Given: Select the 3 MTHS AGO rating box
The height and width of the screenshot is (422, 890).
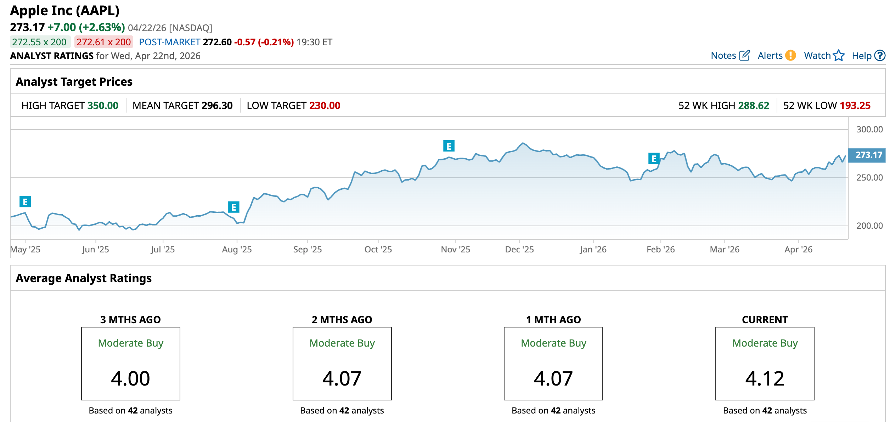Looking at the screenshot, I should tap(131, 364).
